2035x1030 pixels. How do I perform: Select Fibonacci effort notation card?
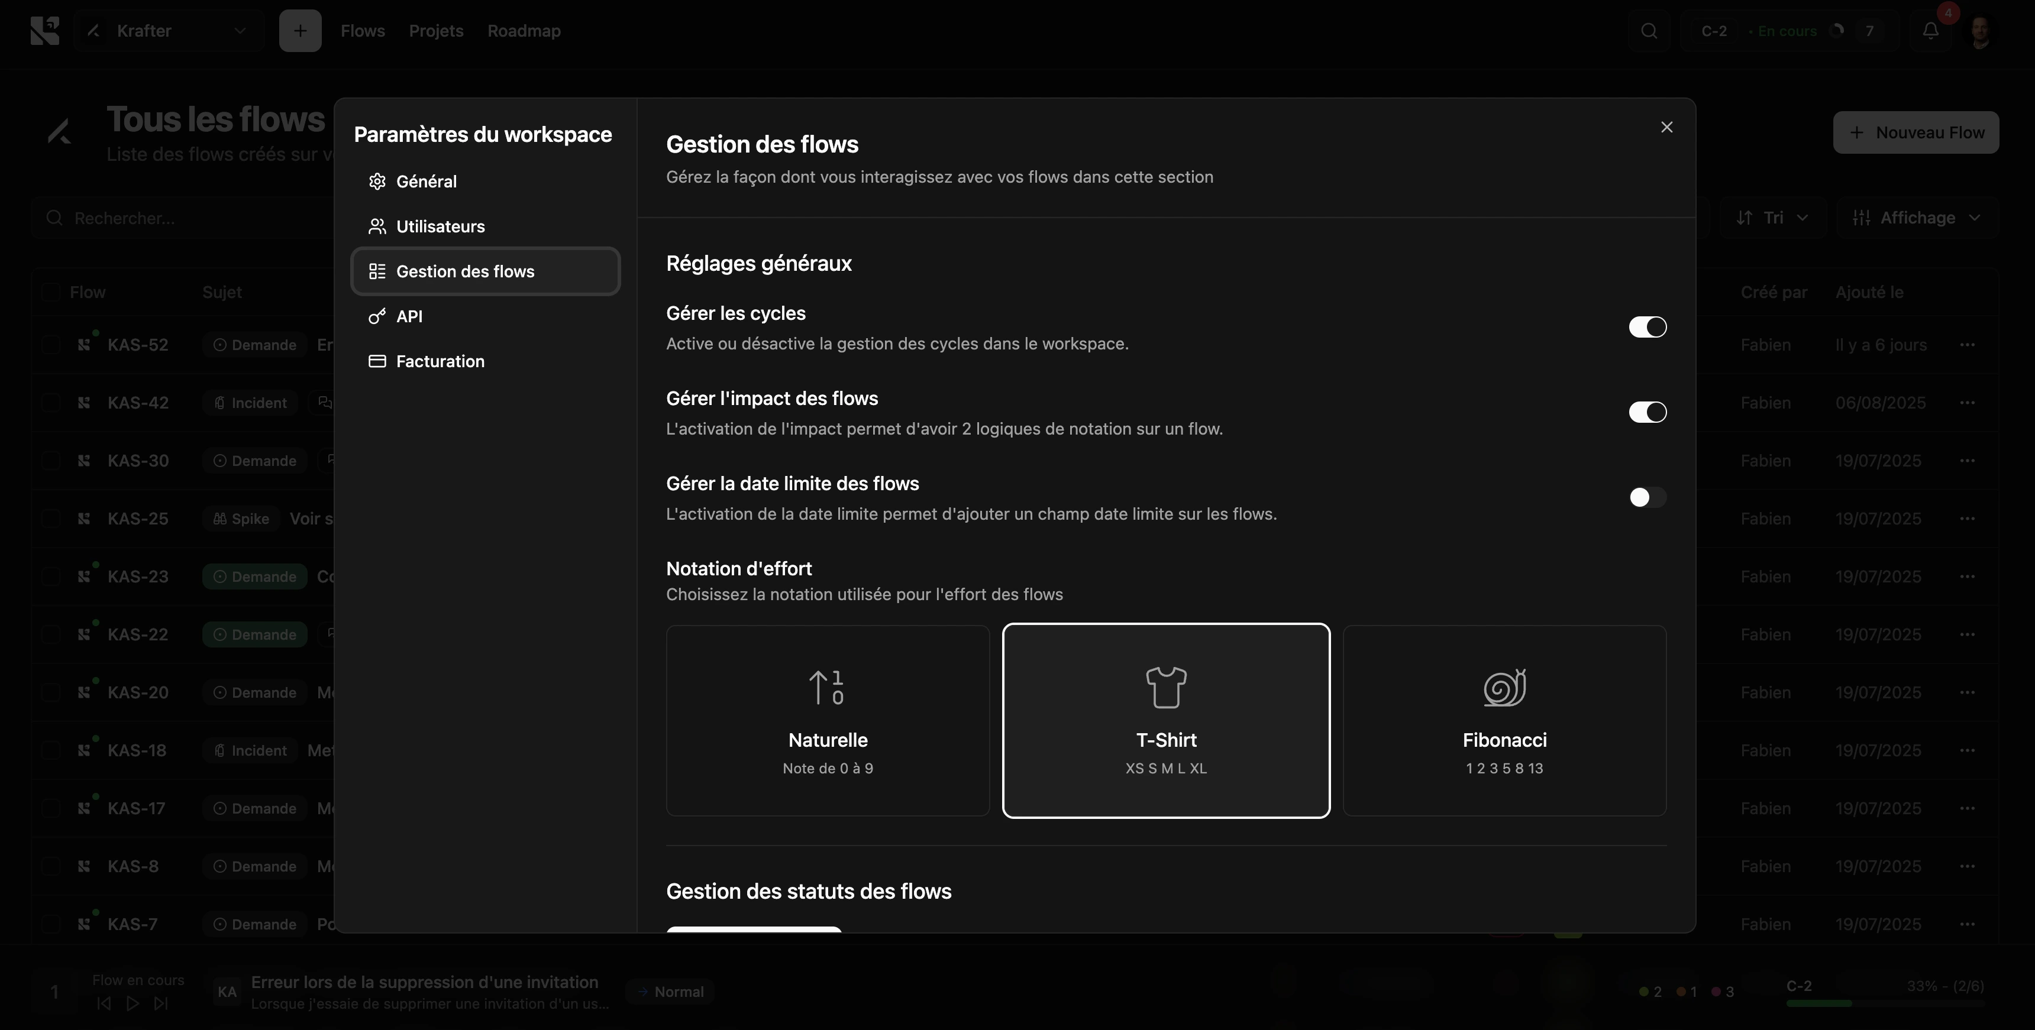pyautogui.click(x=1504, y=720)
